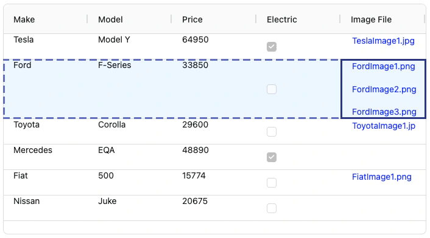
Task: Toggle the Electric checkbox for Nissan
Action: coord(272,208)
